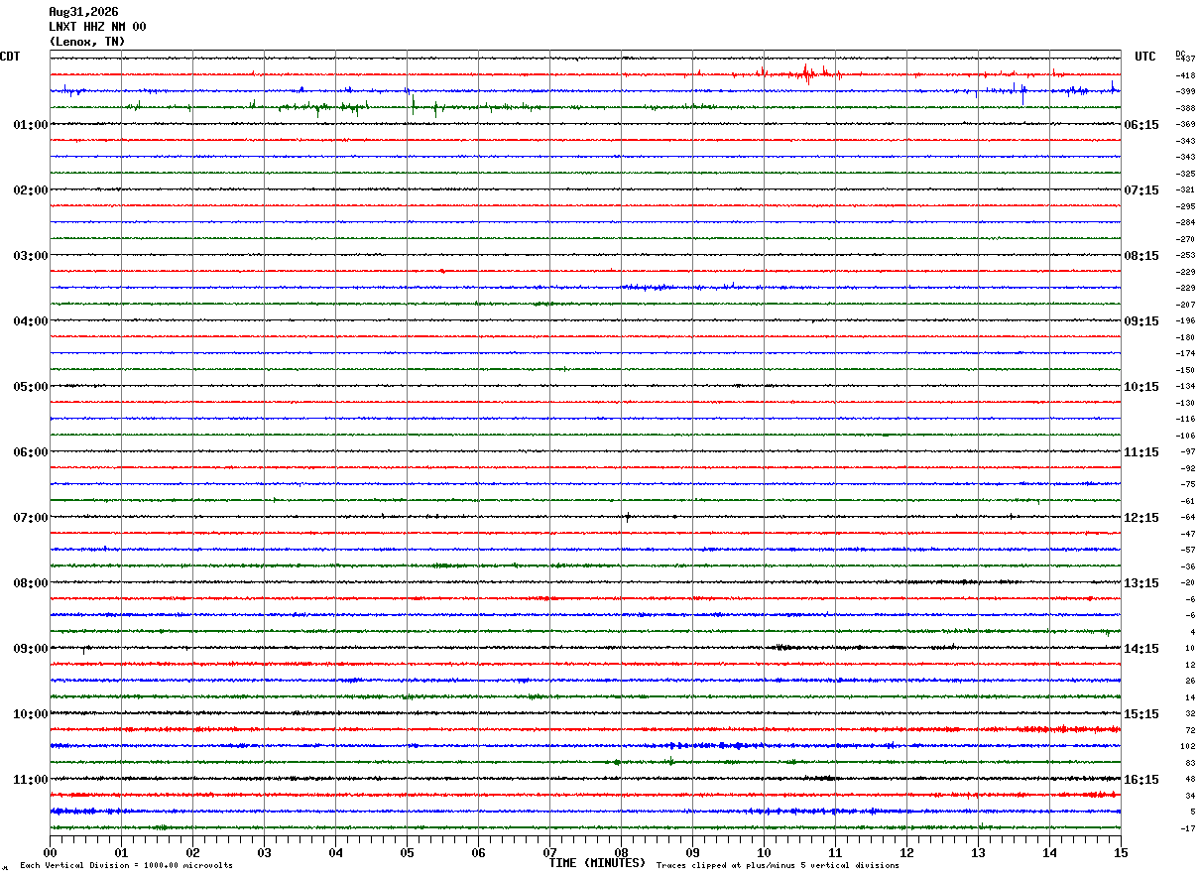Image resolution: width=1200 pixels, height=879 pixels.
Task: Click the 06:15 UTC row label
Action: 1141,125
